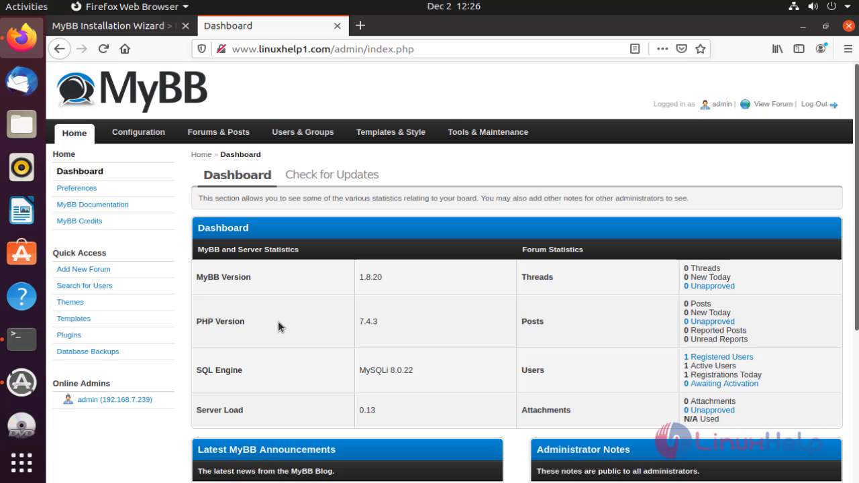Click the page vertical scrollbar

pyautogui.click(x=856, y=198)
